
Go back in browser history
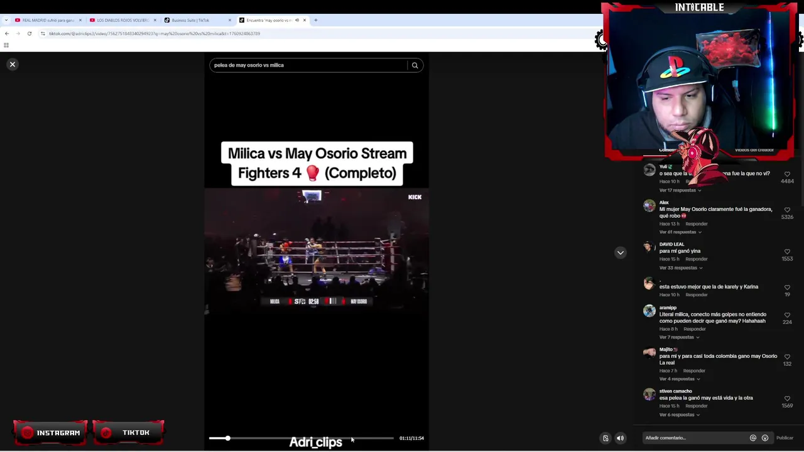(6, 33)
